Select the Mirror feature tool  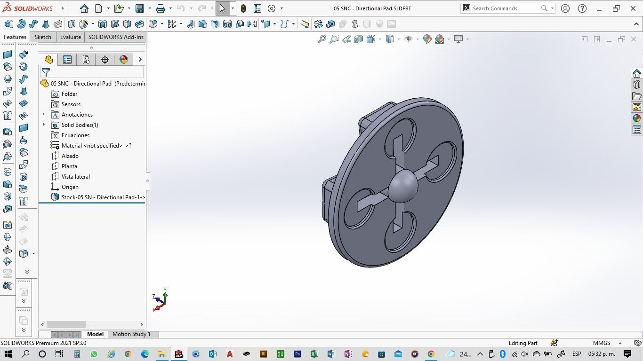tap(252, 24)
